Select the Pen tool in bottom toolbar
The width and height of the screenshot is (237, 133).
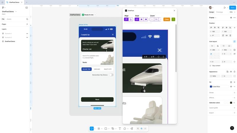[x=113, y=129]
